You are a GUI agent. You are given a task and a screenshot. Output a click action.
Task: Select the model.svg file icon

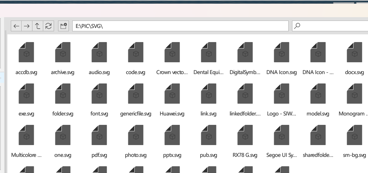[318, 94]
